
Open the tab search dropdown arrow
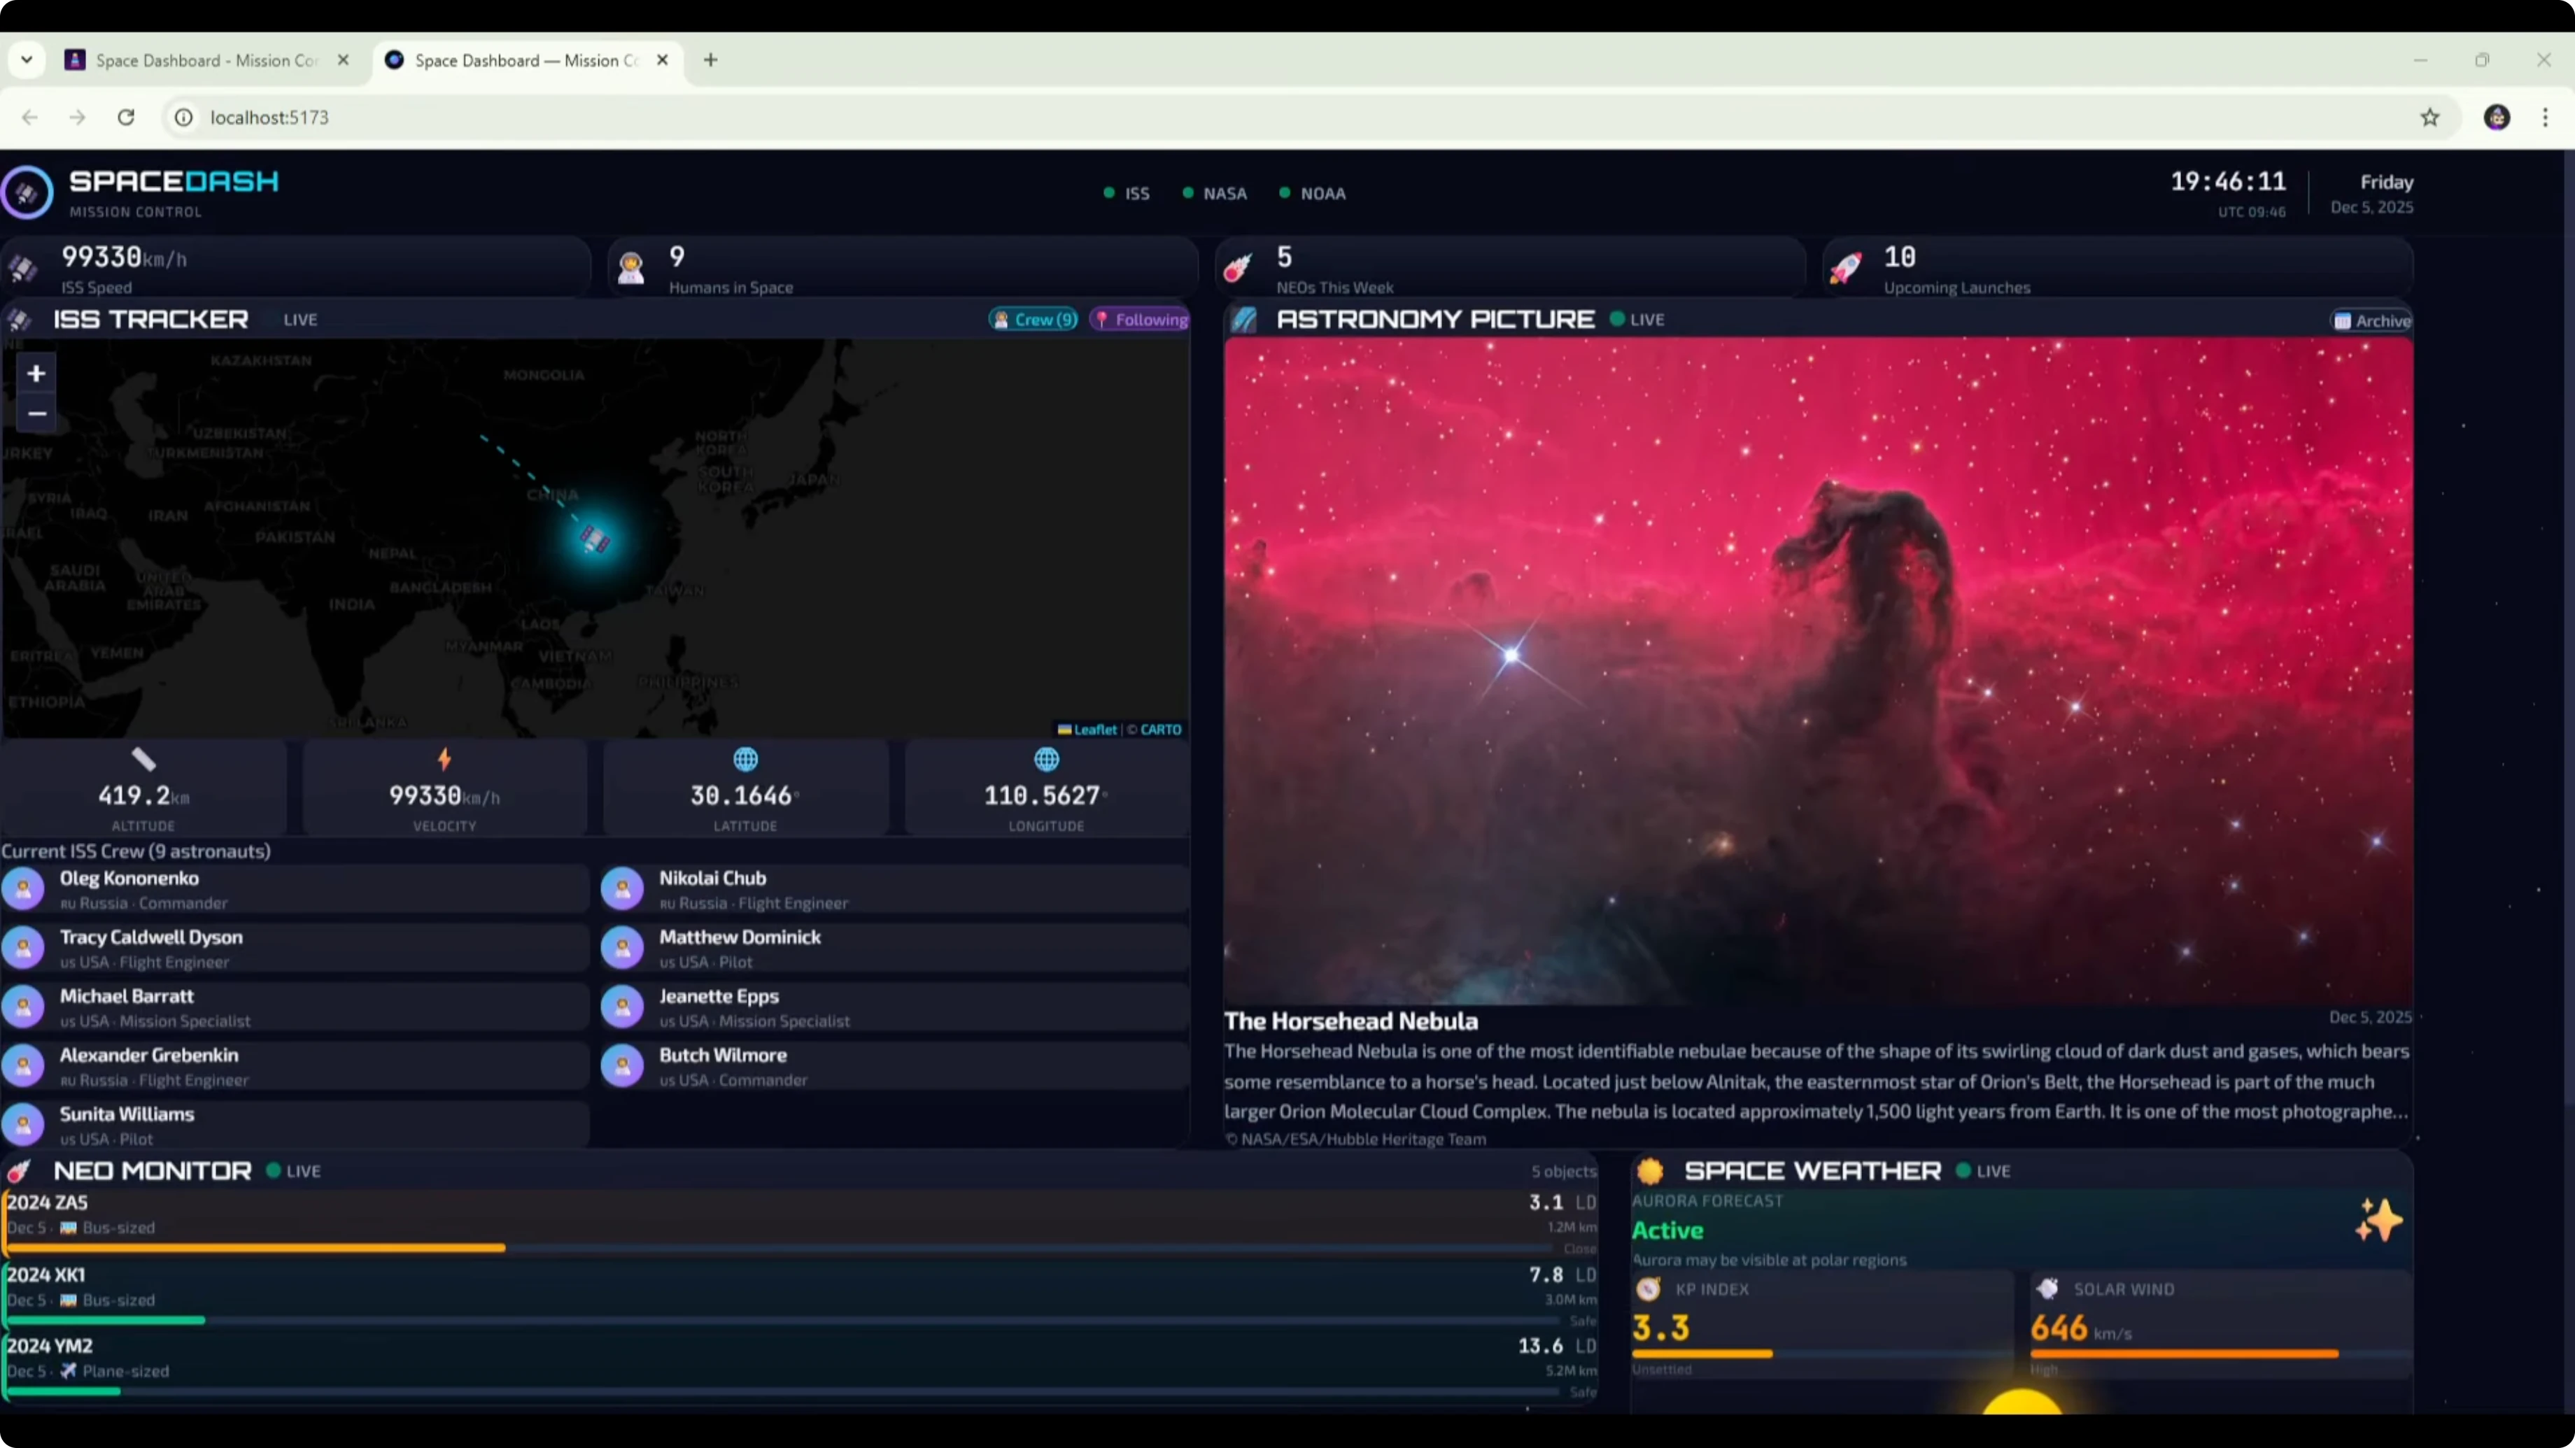pos(27,60)
